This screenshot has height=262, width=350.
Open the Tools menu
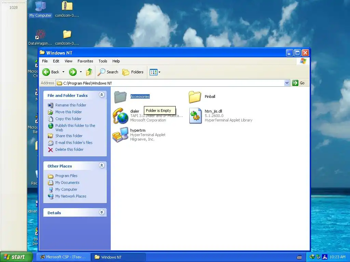pyautogui.click(x=103, y=61)
